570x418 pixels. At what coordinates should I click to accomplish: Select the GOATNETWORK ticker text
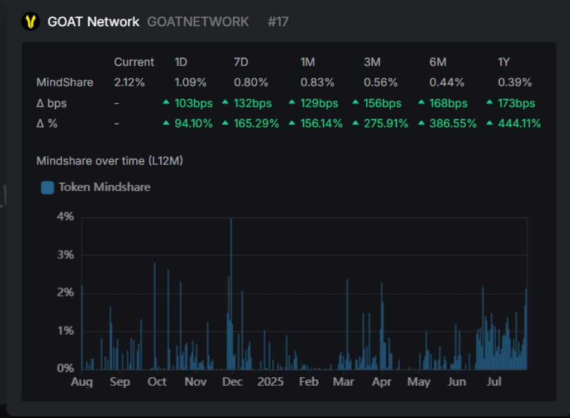click(x=198, y=22)
